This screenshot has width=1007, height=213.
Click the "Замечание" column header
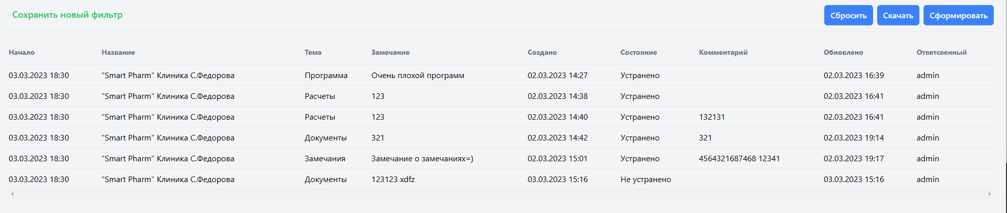pyautogui.click(x=390, y=53)
